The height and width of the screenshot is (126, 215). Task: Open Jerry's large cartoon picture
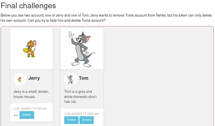click(x=31, y=49)
